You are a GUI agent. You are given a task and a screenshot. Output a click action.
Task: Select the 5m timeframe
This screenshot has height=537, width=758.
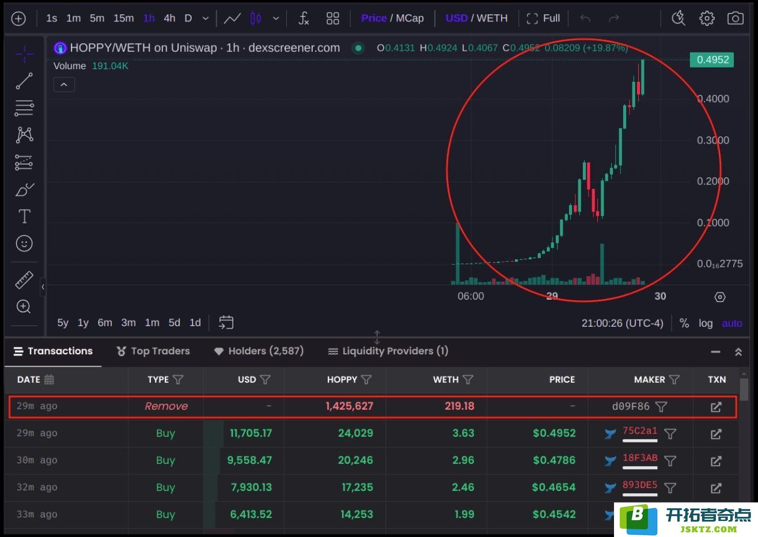tap(97, 18)
